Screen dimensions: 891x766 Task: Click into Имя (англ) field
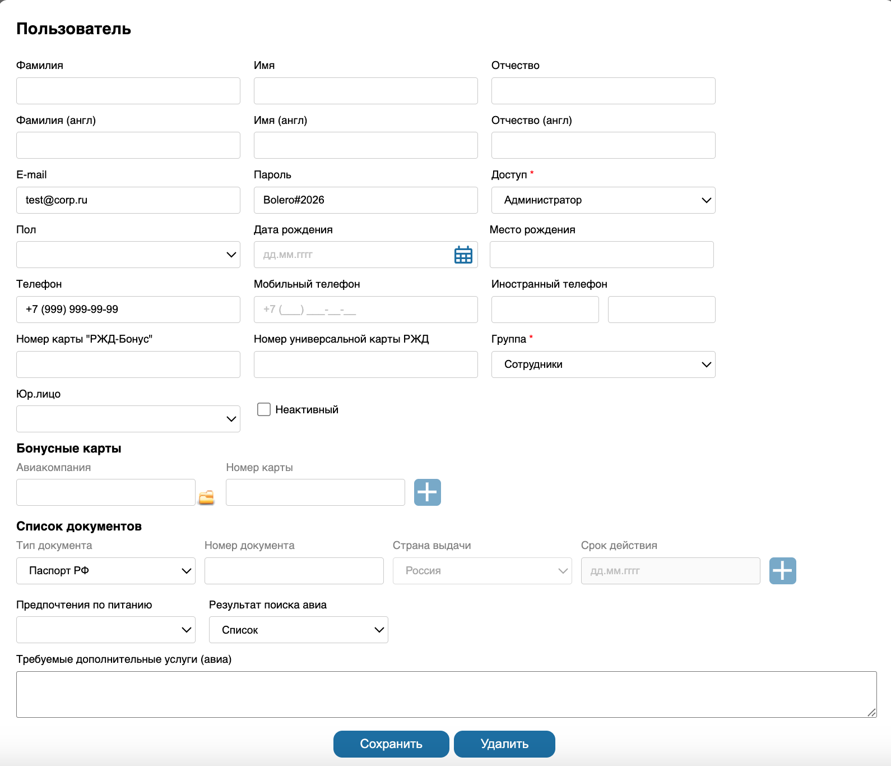(x=366, y=145)
